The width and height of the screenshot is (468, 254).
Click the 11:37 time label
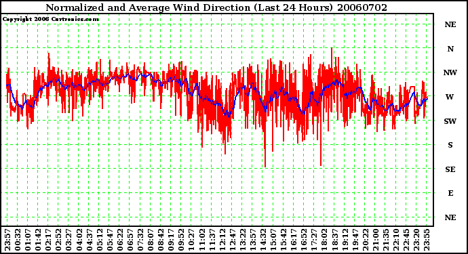tap(212, 240)
